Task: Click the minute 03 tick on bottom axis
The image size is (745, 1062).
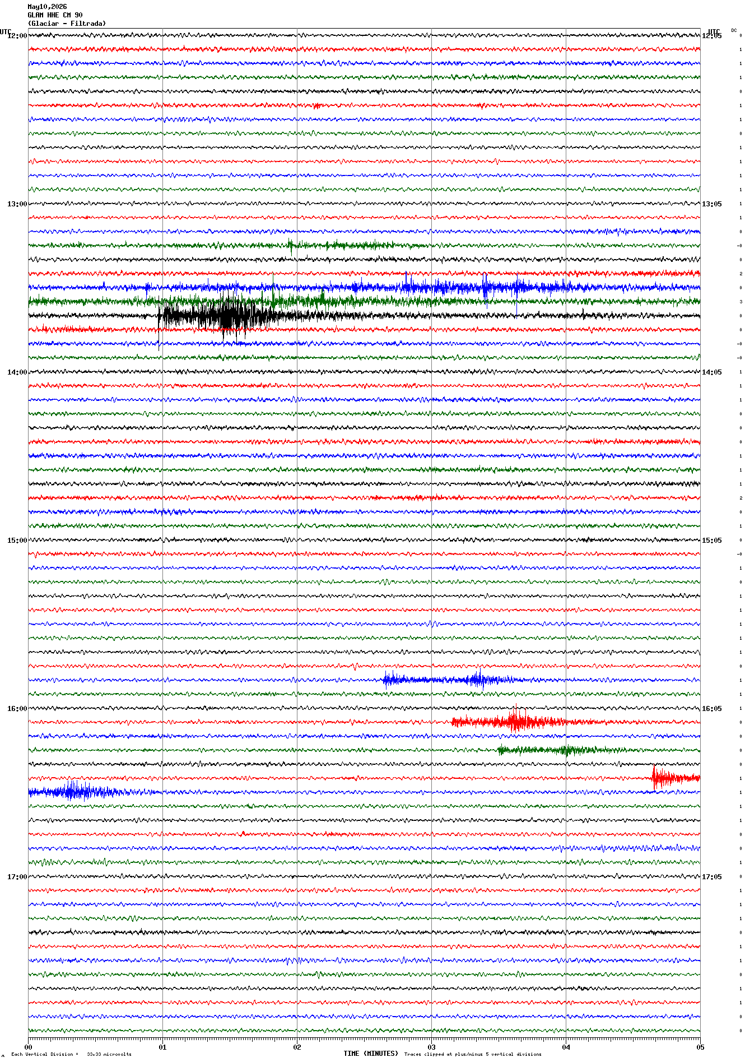Action: pyautogui.click(x=431, y=1047)
